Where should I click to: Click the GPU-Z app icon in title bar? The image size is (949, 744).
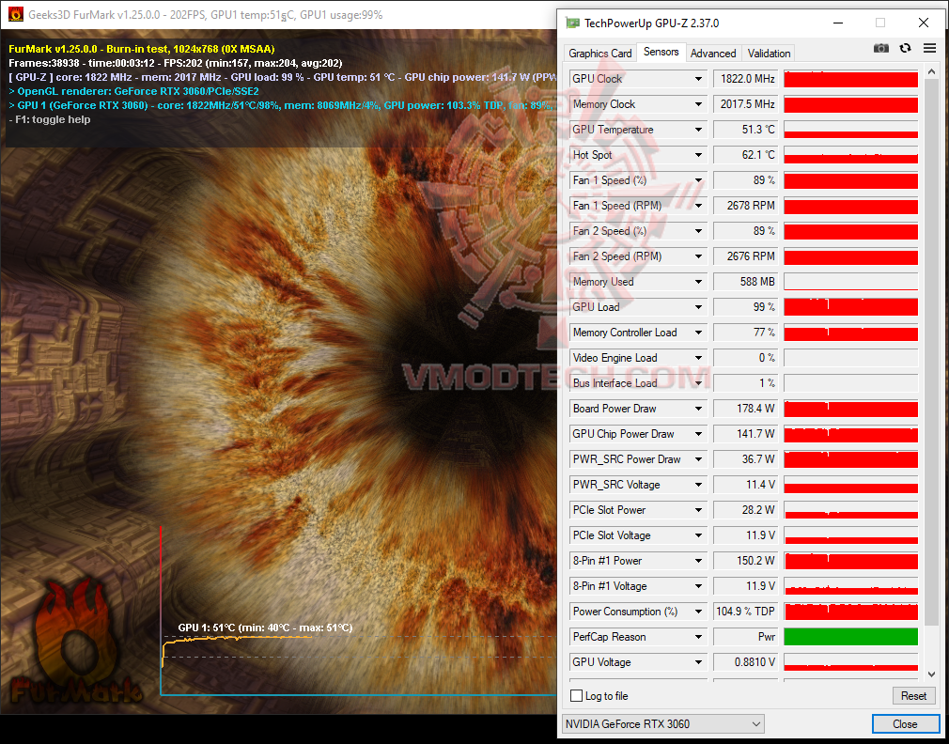pyautogui.click(x=572, y=23)
